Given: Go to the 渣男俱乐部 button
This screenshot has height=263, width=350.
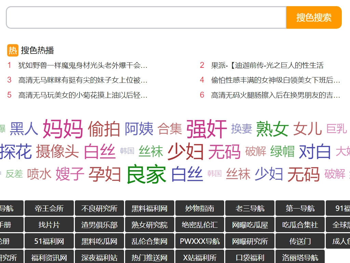Looking at the screenshot, I should pyautogui.click(x=99, y=225).
